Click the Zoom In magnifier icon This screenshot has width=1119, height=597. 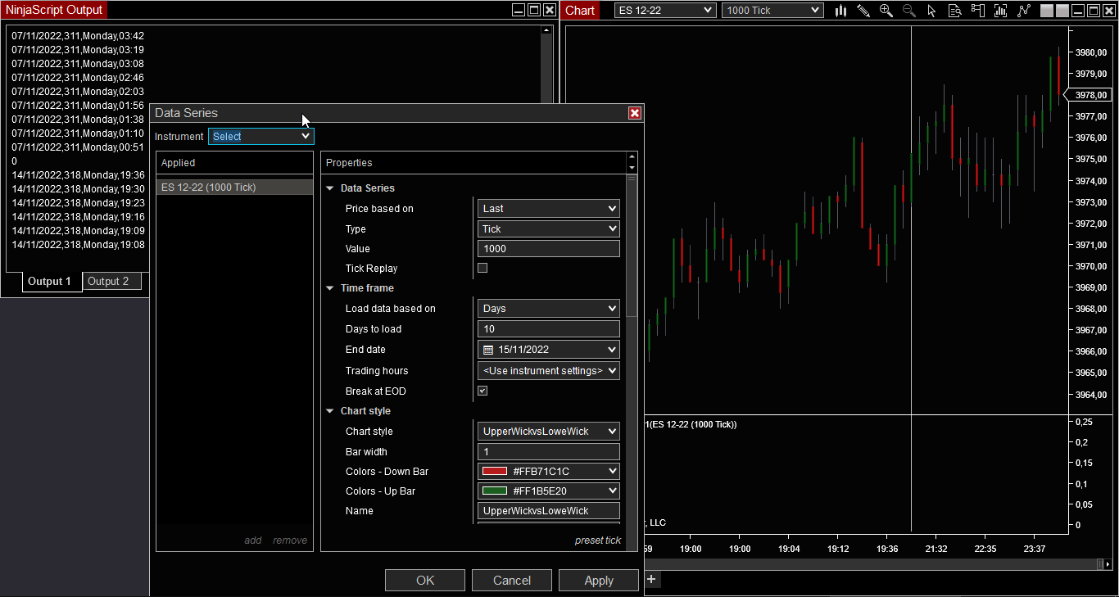coord(886,11)
